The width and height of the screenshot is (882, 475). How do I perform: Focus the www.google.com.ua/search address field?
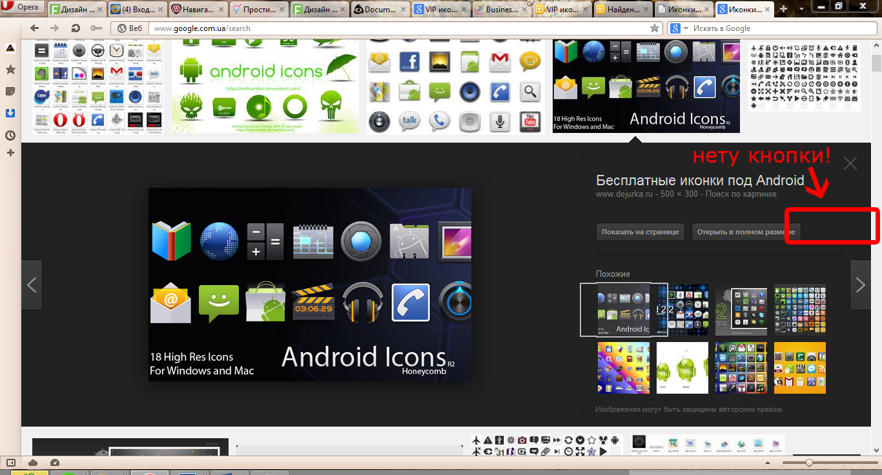(398, 28)
